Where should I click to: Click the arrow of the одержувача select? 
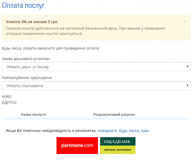(187, 86)
